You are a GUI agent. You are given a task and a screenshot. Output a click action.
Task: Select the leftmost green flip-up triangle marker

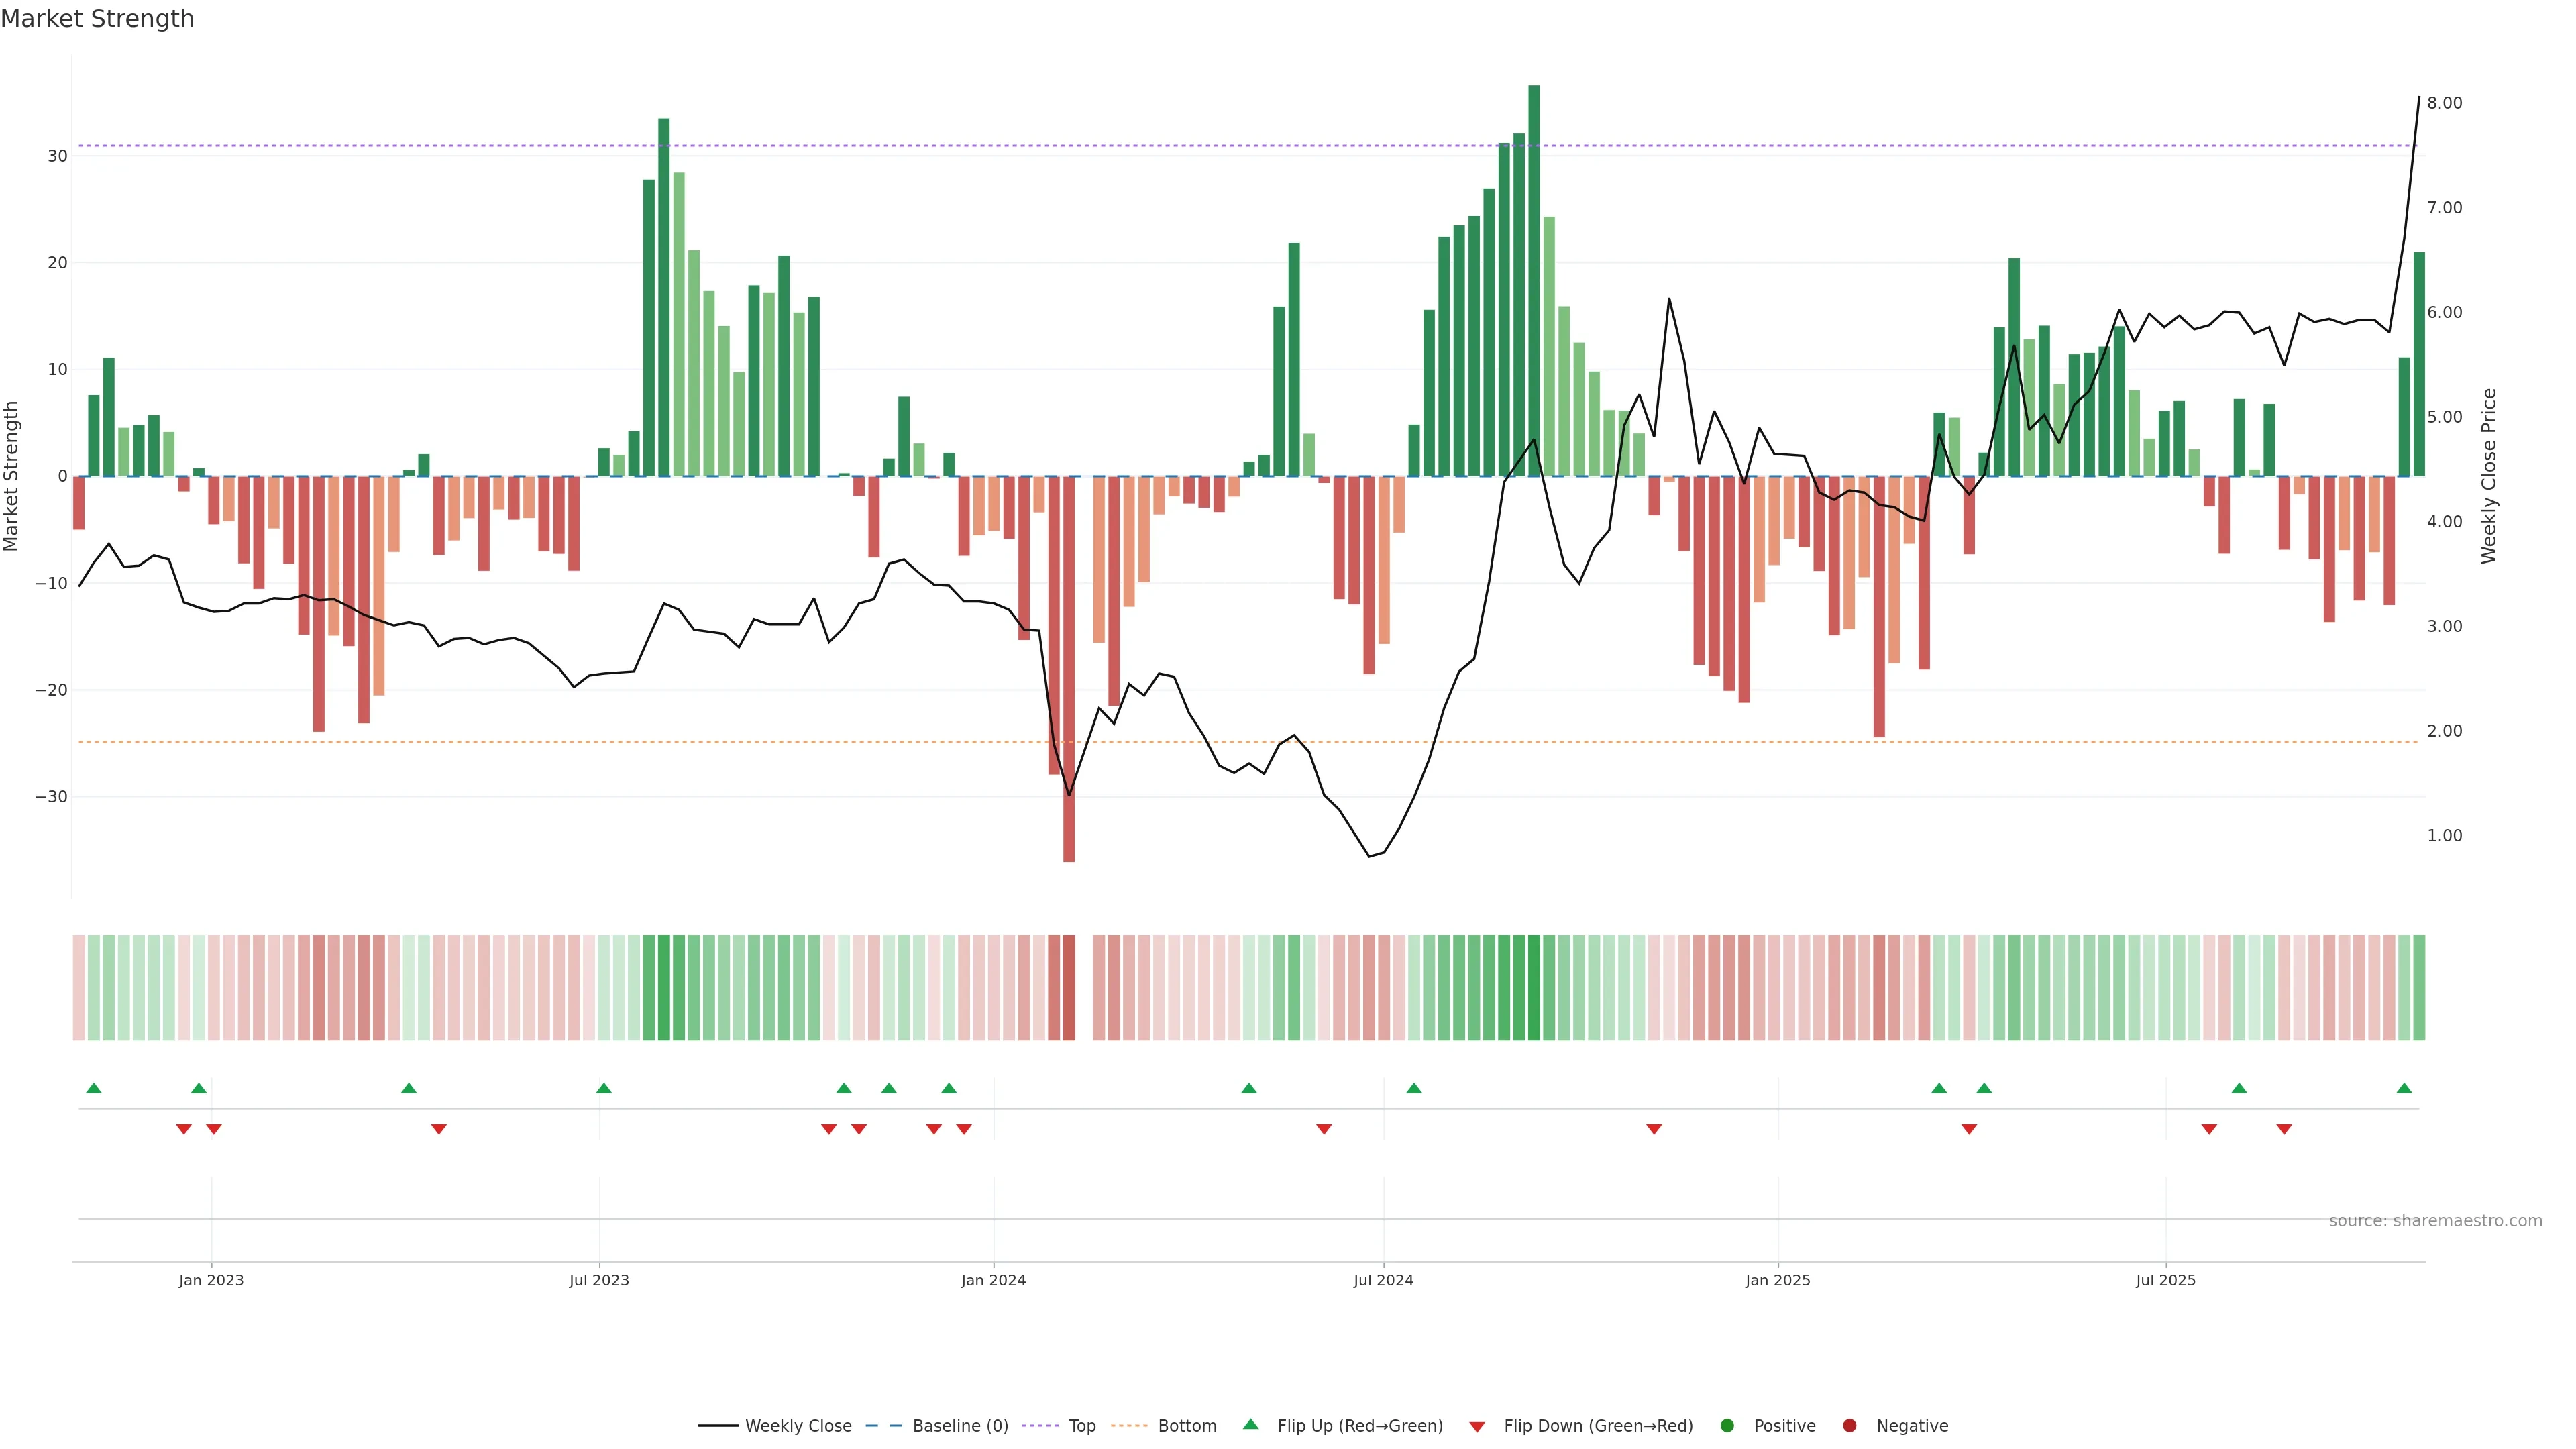click(x=94, y=1088)
